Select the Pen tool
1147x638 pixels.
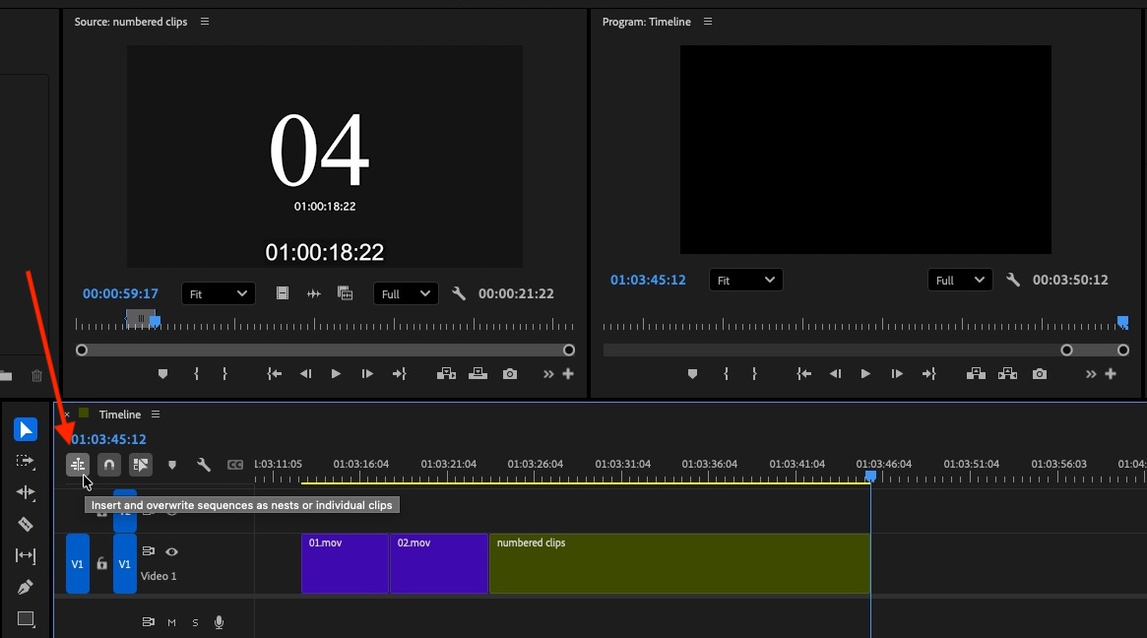click(26, 587)
